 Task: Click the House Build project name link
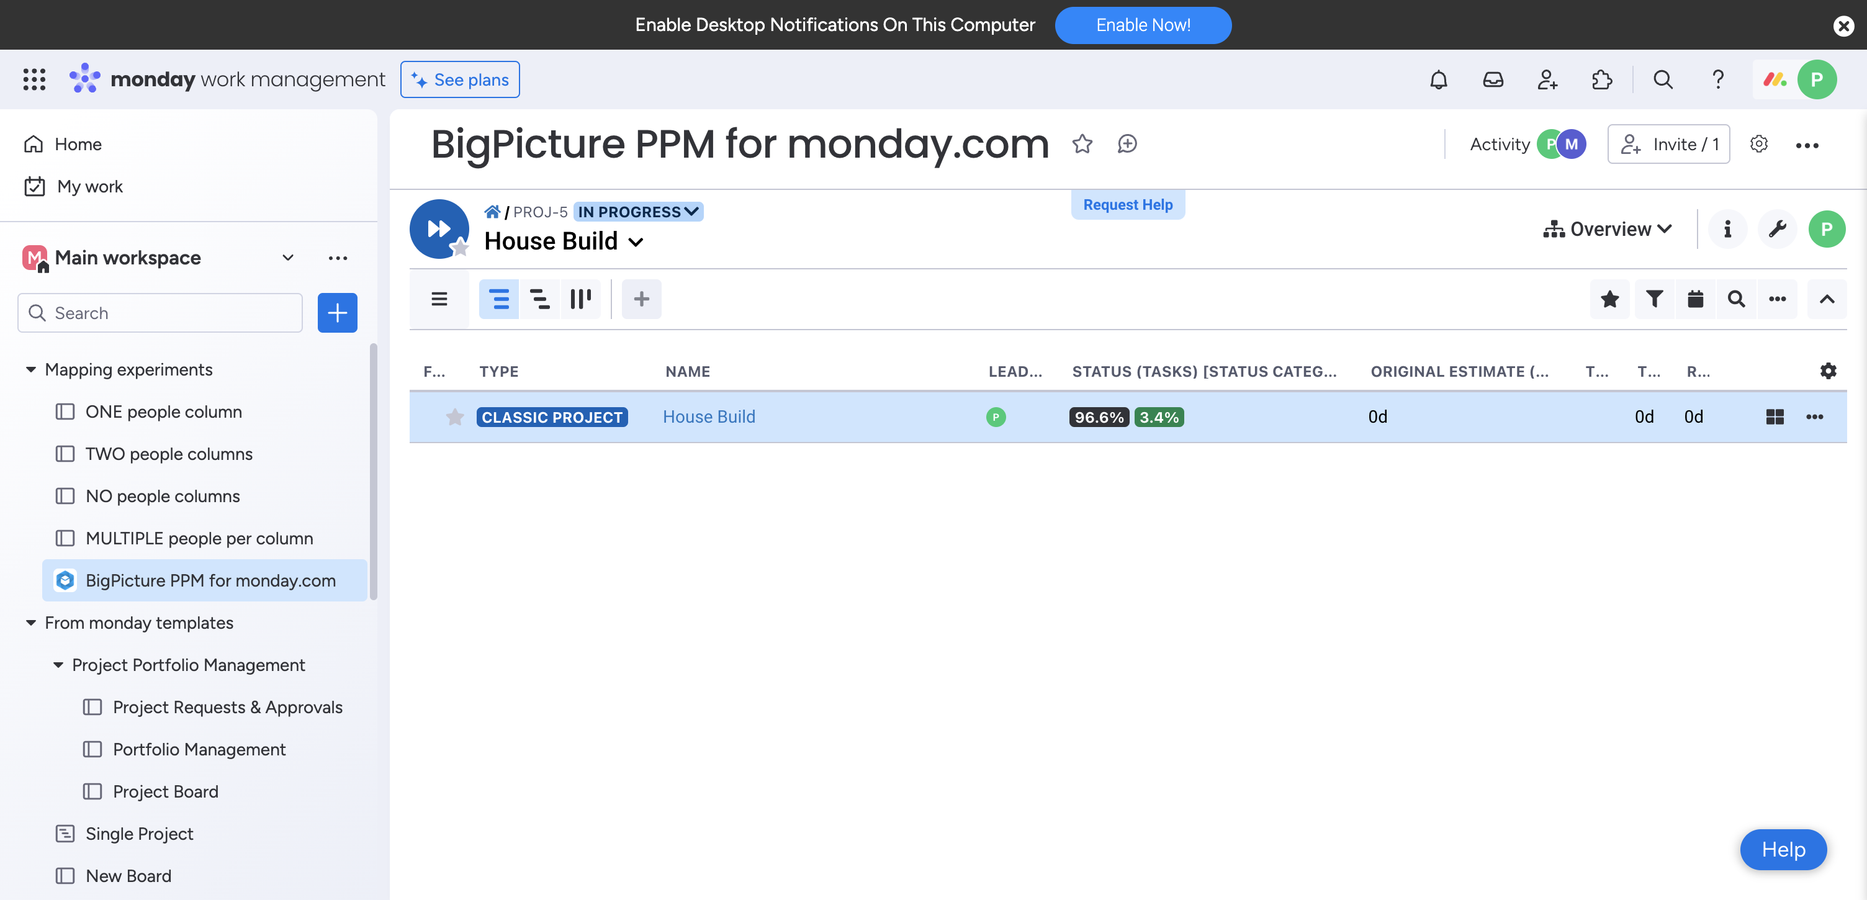coord(708,416)
